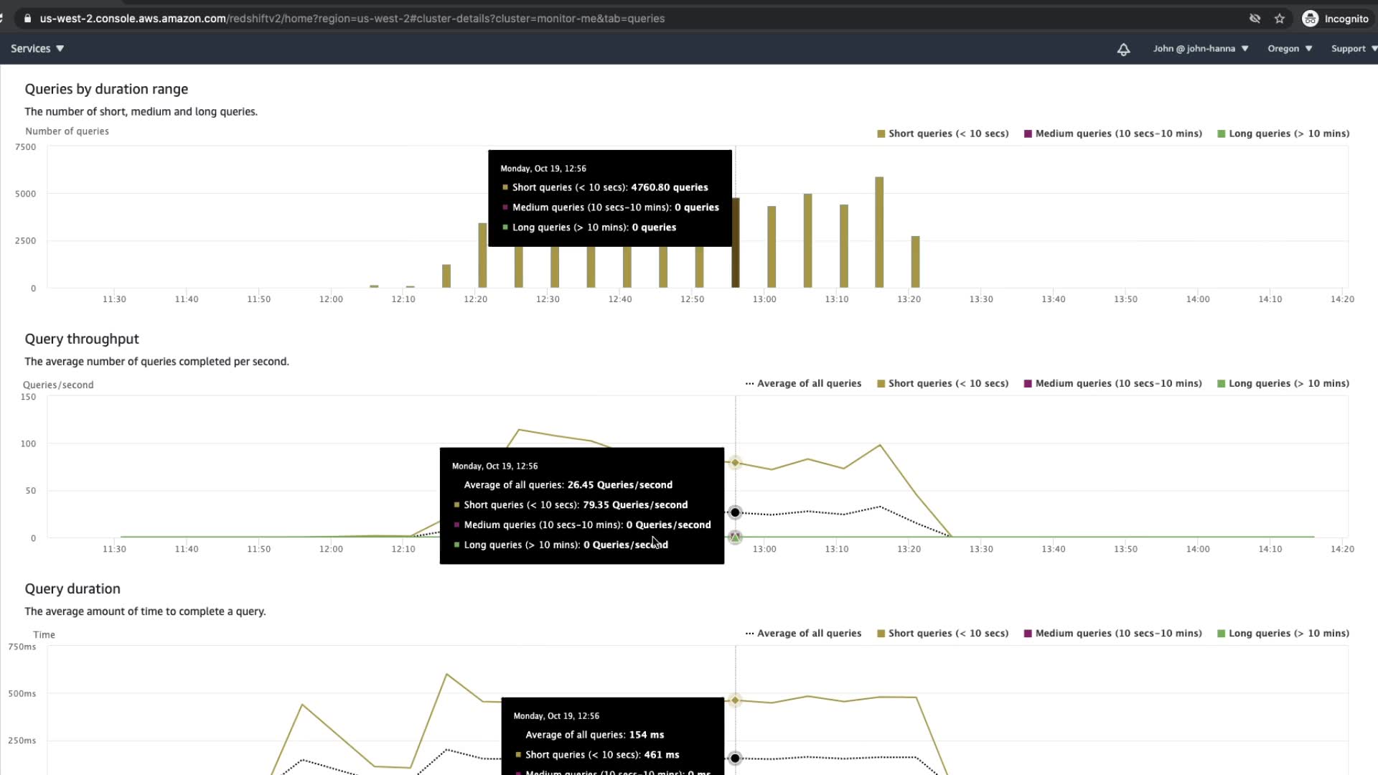Screen dimensions: 1378x775
Task: Click black circle marker on throughput average line
Action: (x=735, y=512)
